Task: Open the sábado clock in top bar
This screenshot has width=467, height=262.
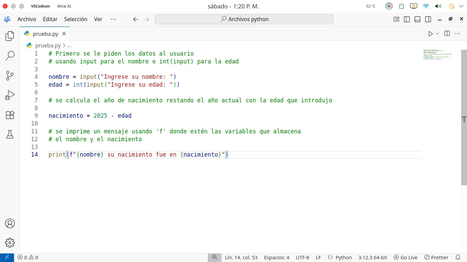Action: [x=233, y=6]
